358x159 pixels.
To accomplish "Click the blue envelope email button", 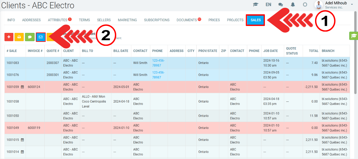I will [41, 37].
